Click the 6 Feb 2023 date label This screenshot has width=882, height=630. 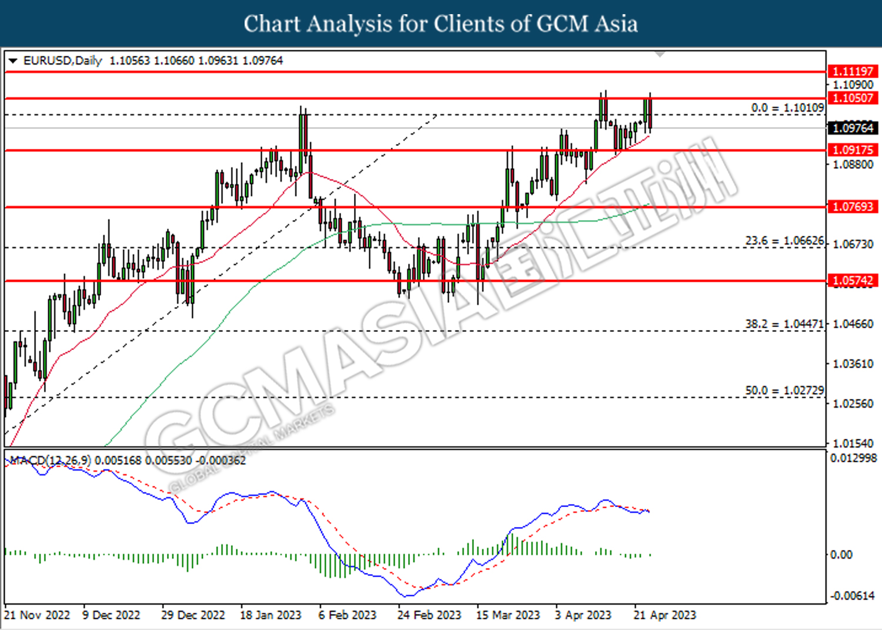348,615
